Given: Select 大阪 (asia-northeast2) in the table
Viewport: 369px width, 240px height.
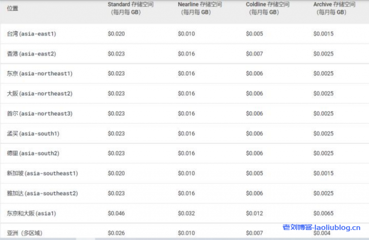Looking at the screenshot, I should (x=40, y=94).
